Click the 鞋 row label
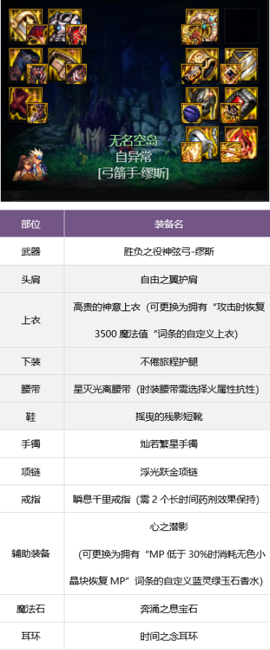The height and width of the screenshot is (650, 270). point(31,416)
